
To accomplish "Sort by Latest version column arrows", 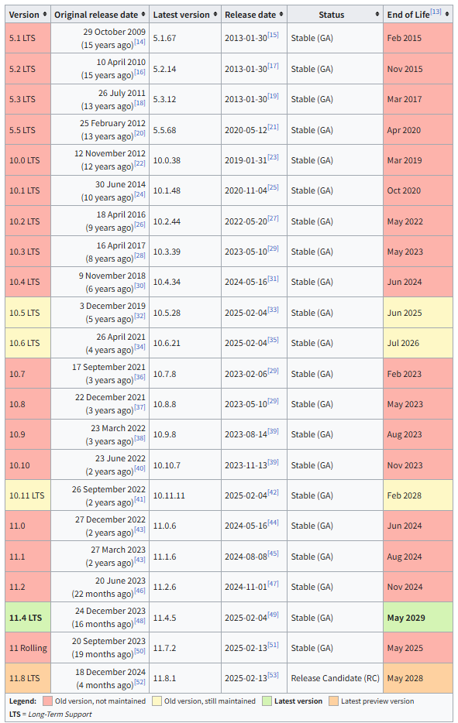I will tap(215, 15).
